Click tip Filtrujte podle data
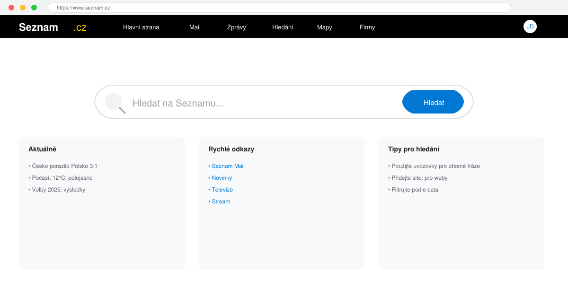Screen dimensions: 568x298 (413, 190)
